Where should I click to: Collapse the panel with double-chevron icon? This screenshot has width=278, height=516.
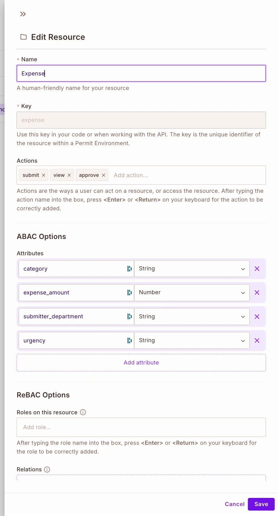23,14
